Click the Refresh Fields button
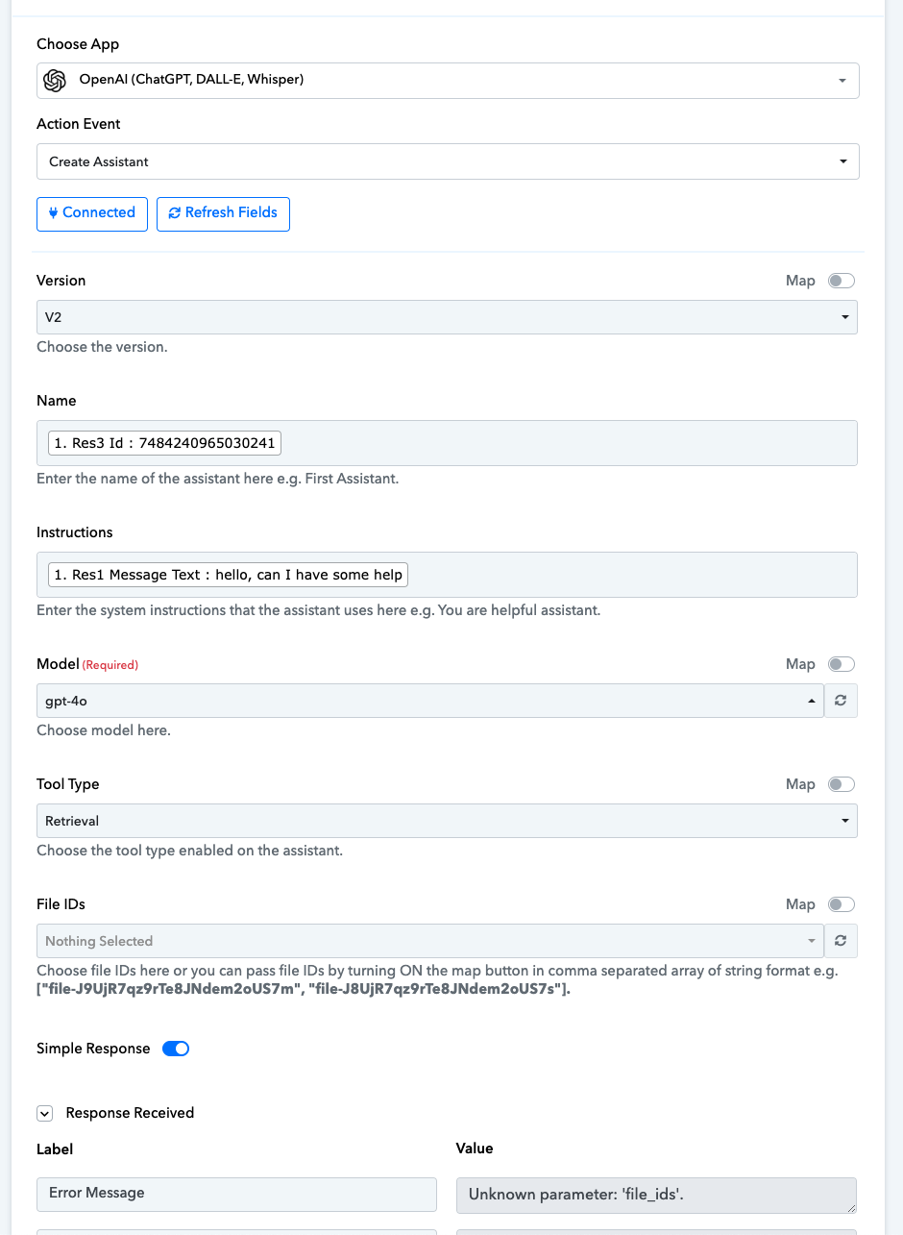 coord(223,213)
